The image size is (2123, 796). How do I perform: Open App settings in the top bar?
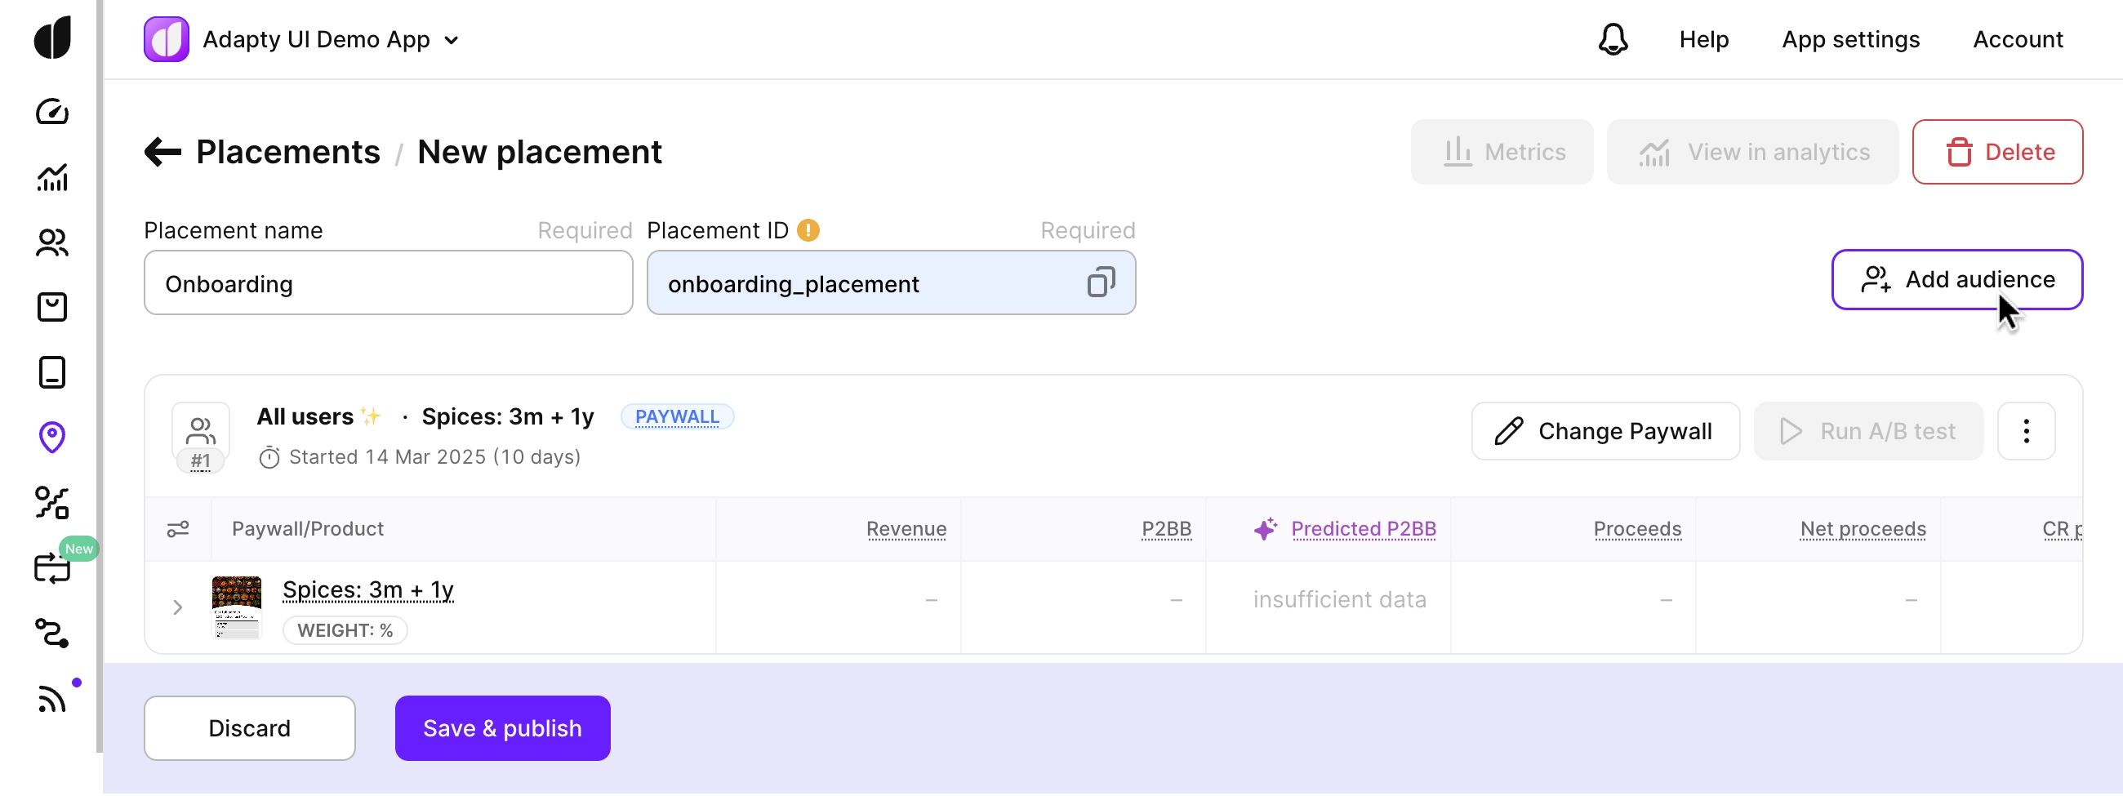tap(1850, 39)
